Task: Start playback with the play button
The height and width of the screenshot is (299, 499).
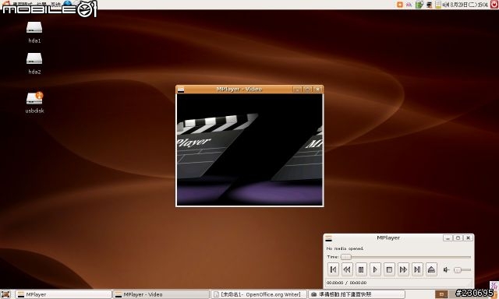Action: pyautogui.click(x=375, y=269)
